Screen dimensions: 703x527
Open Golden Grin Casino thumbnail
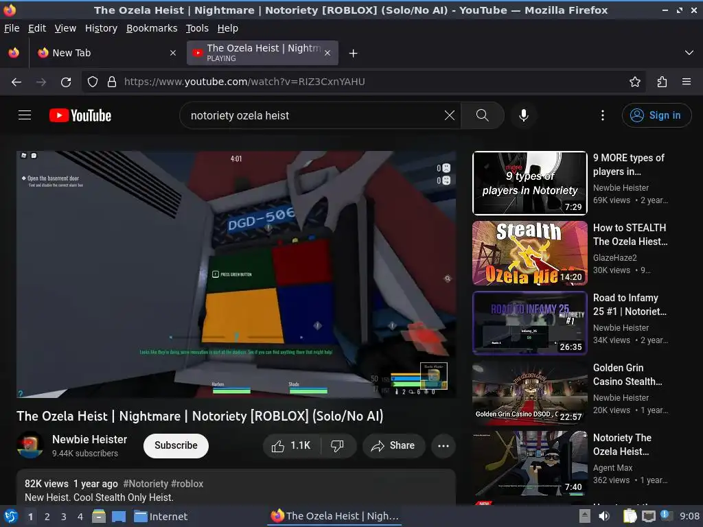tap(529, 393)
